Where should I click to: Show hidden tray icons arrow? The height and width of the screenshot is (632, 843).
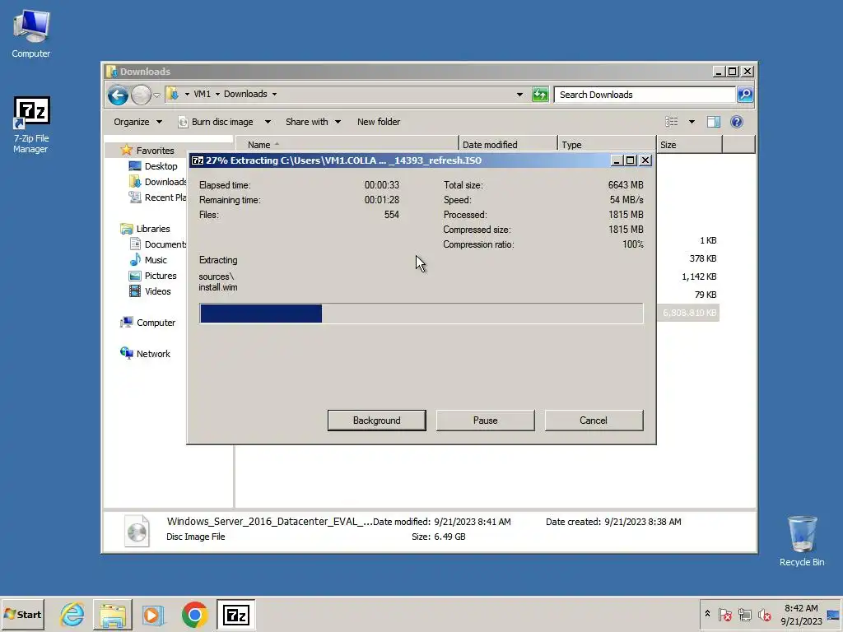707,614
